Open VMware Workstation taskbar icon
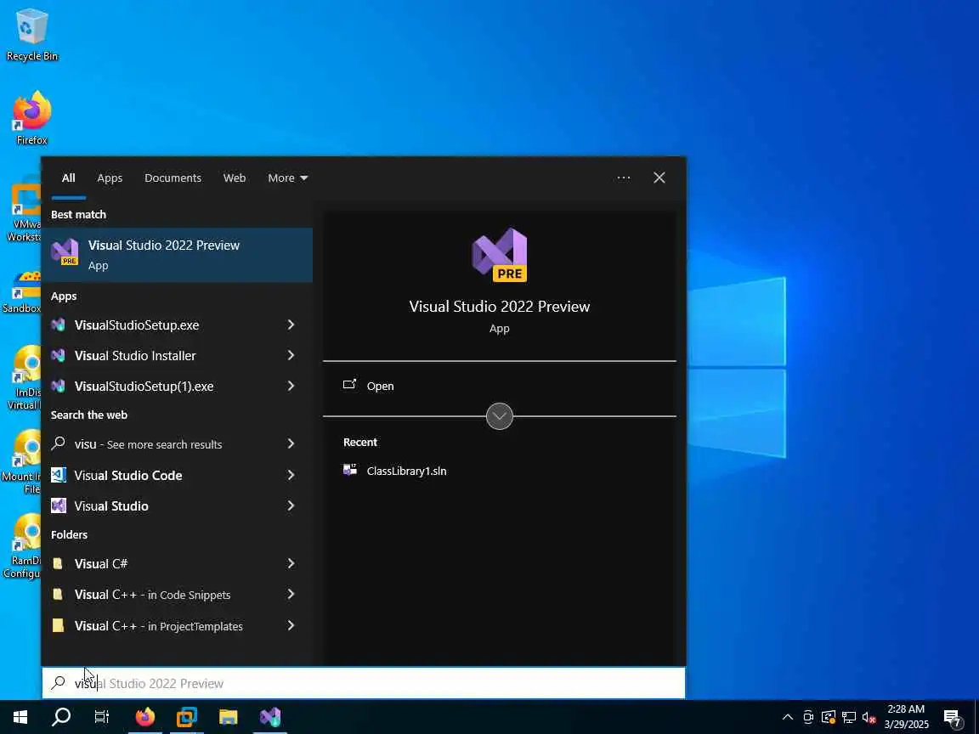 pyautogui.click(x=187, y=716)
